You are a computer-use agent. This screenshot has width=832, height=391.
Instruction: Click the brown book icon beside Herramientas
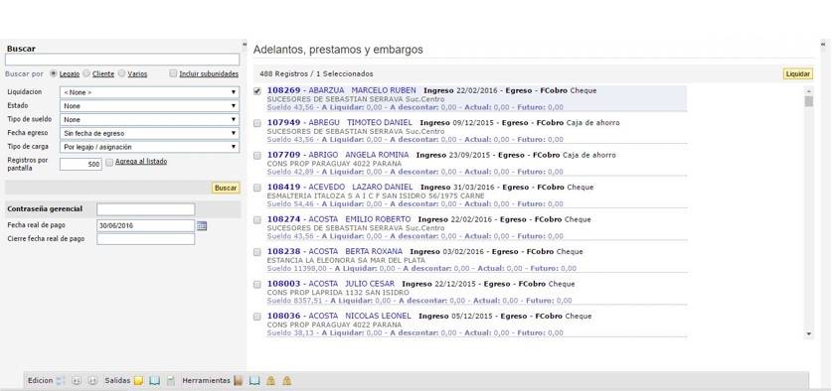point(239,380)
